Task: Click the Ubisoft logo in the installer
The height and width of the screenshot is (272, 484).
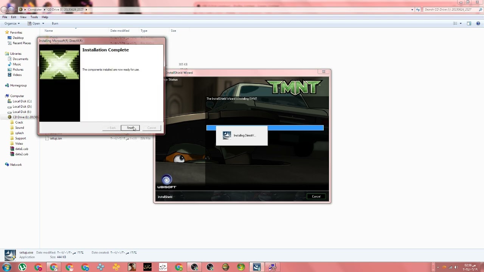Action: [x=167, y=181]
